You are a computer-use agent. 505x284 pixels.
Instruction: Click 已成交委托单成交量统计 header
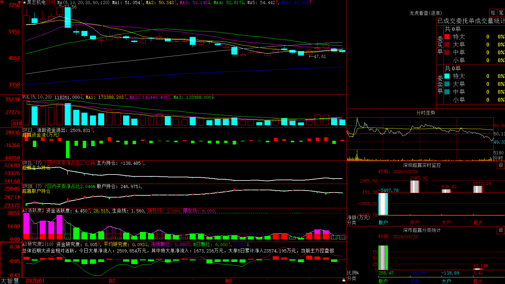(x=471, y=21)
